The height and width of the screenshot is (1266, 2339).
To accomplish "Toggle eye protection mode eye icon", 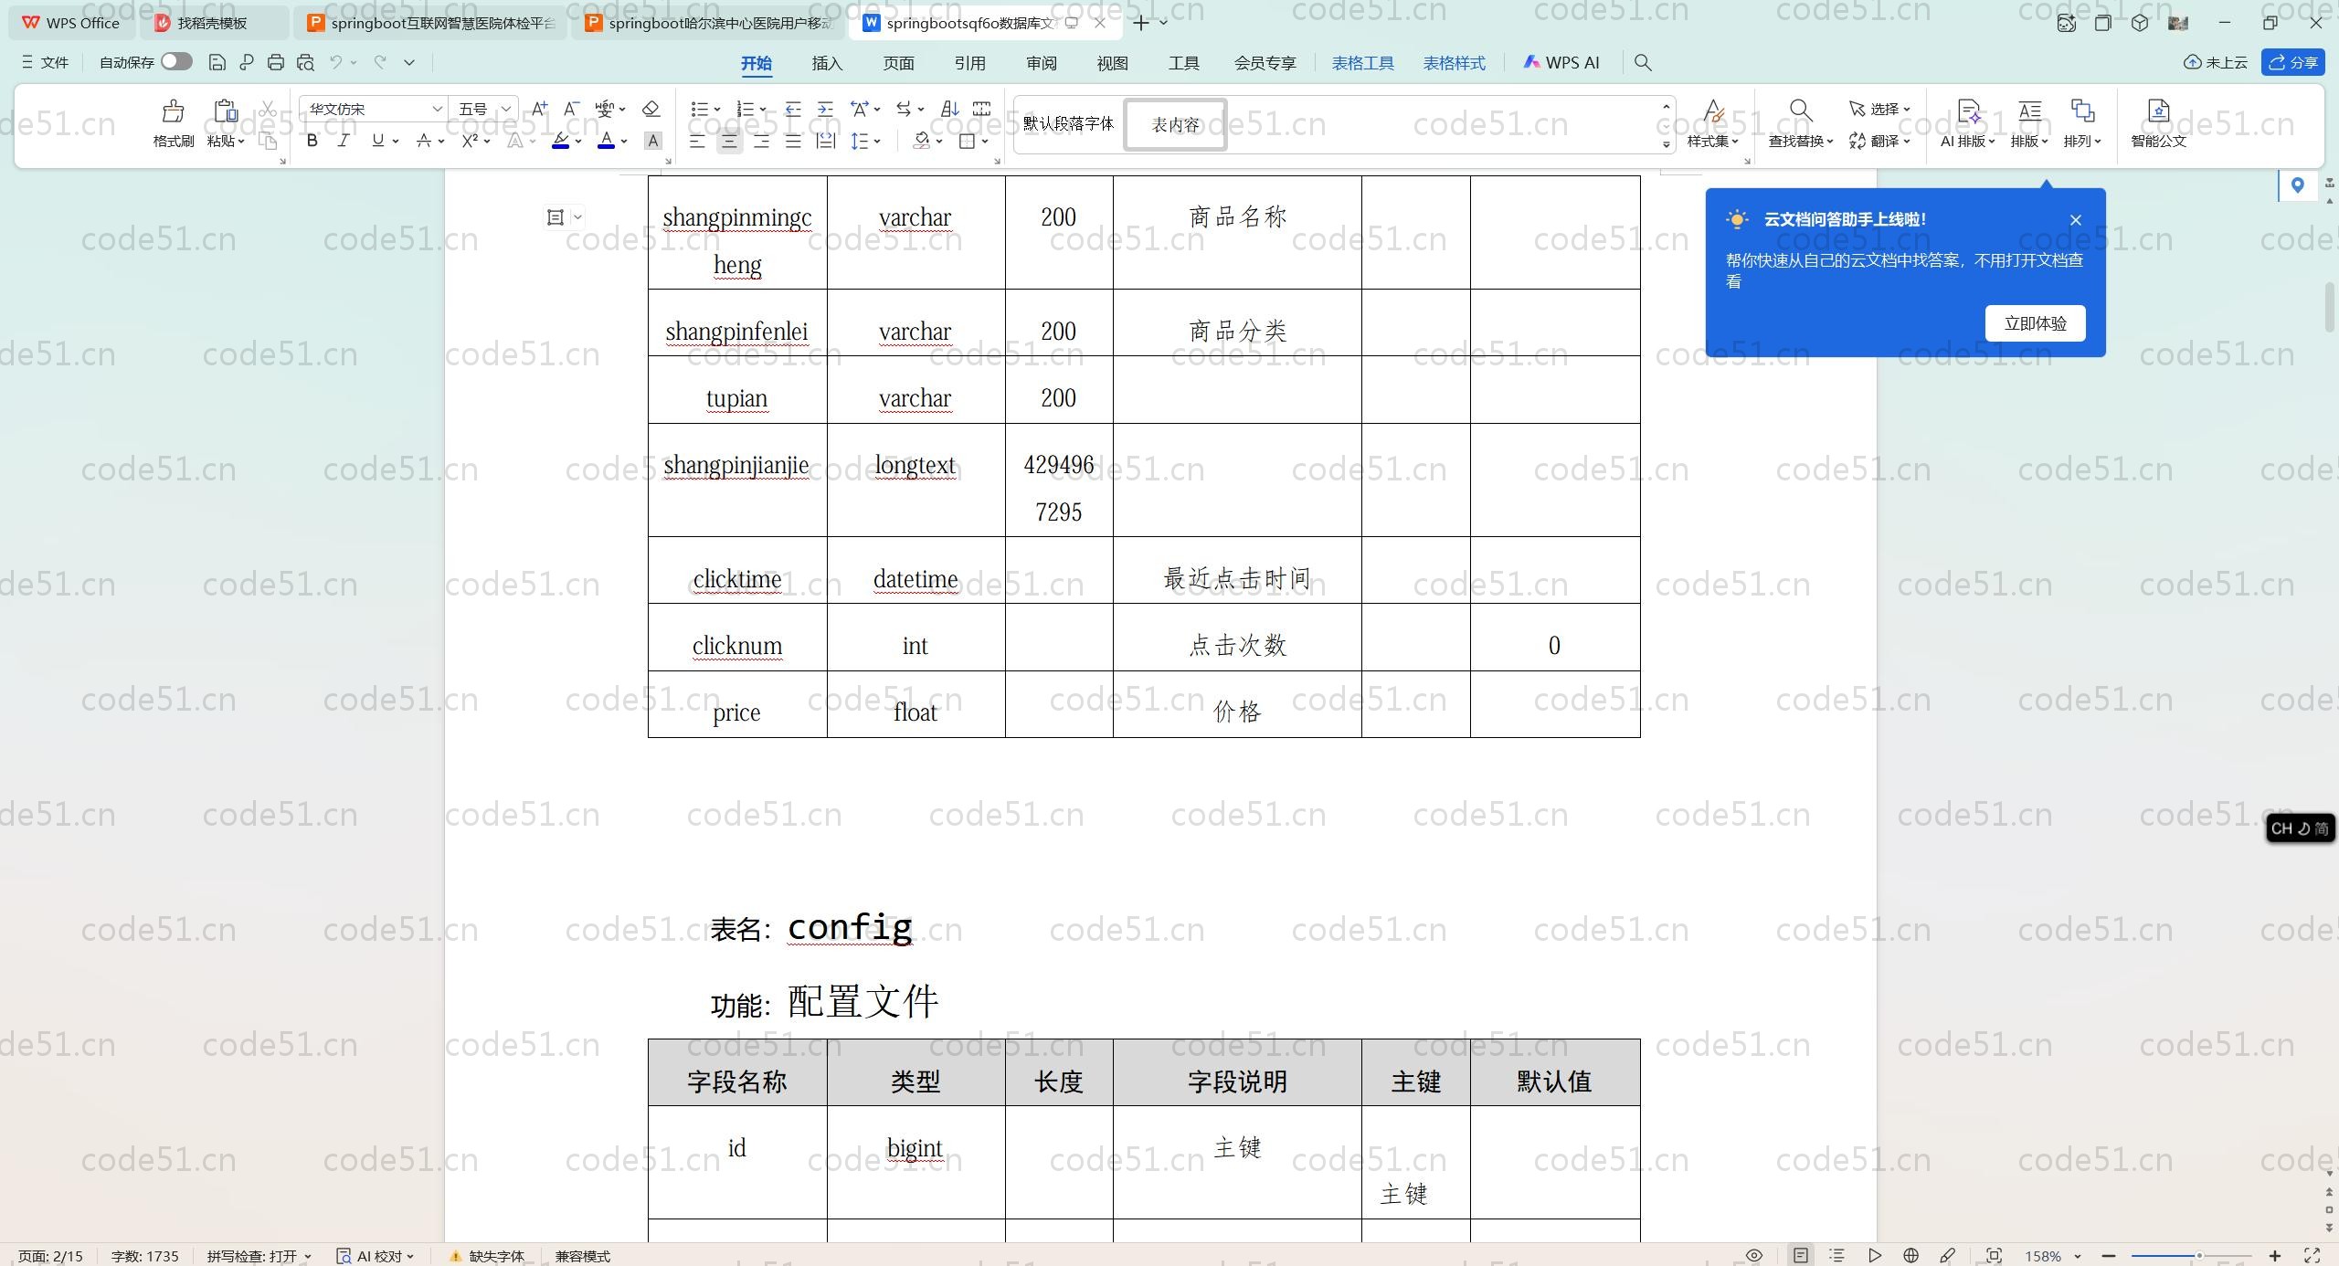I will (1754, 1256).
